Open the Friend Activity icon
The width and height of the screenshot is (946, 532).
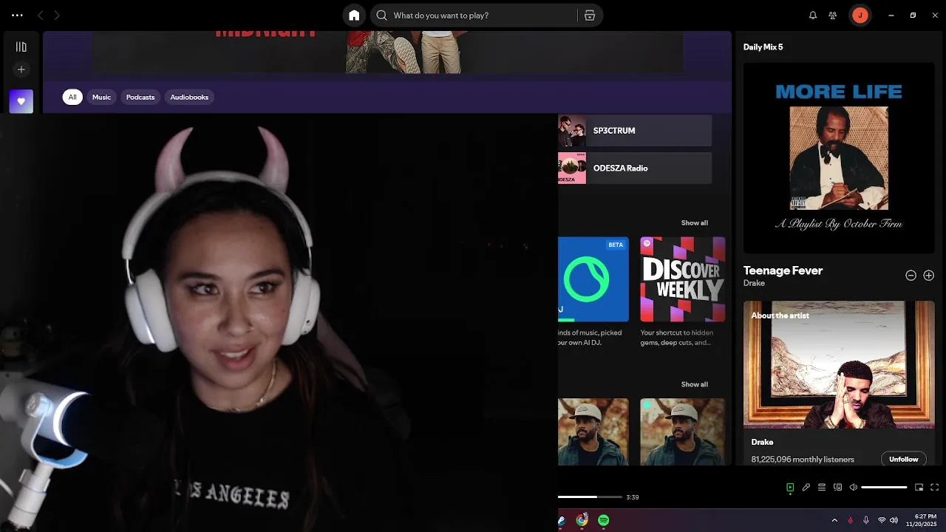(833, 15)
